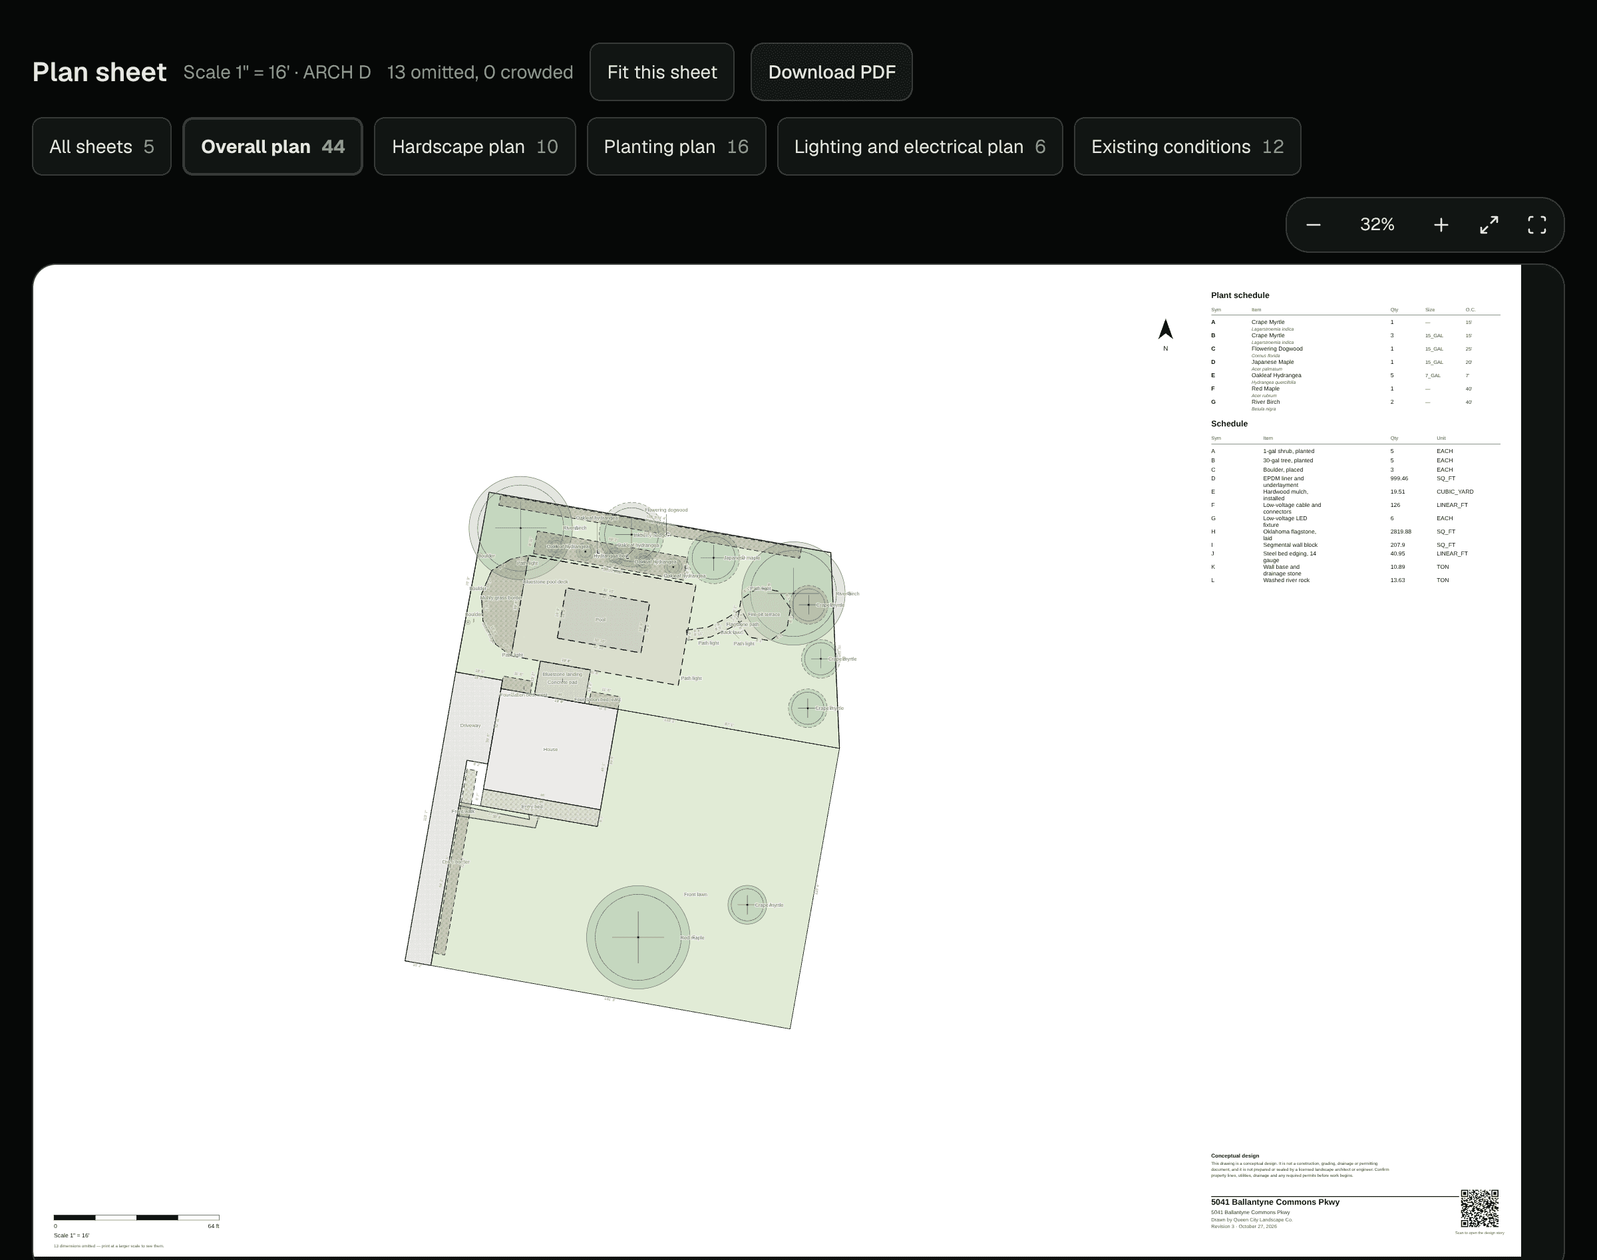Click the zoom out minus icon
Viewport: 1597px width, 1260px height.
(x=1313, y=225)
